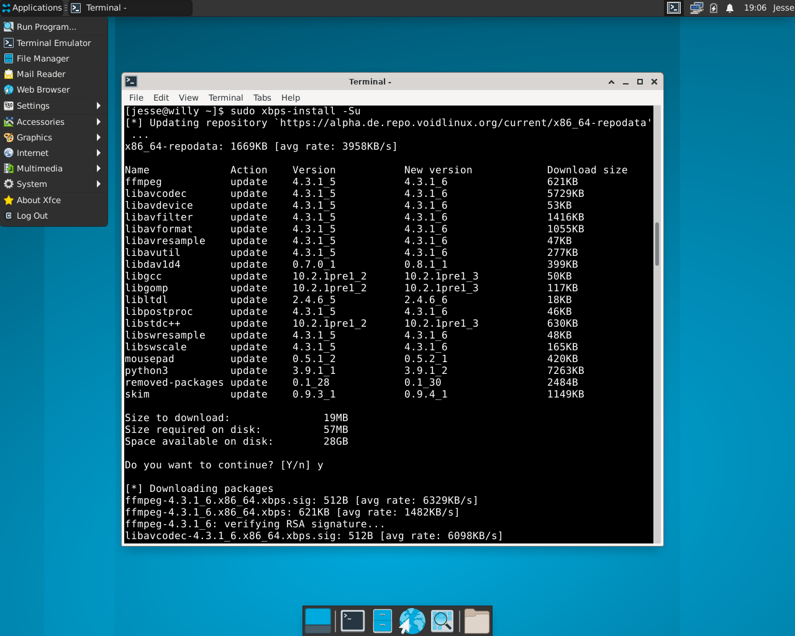The image size is (795, 636).
Task: Open the File menu in Terminal
Action: coord(136,98)
